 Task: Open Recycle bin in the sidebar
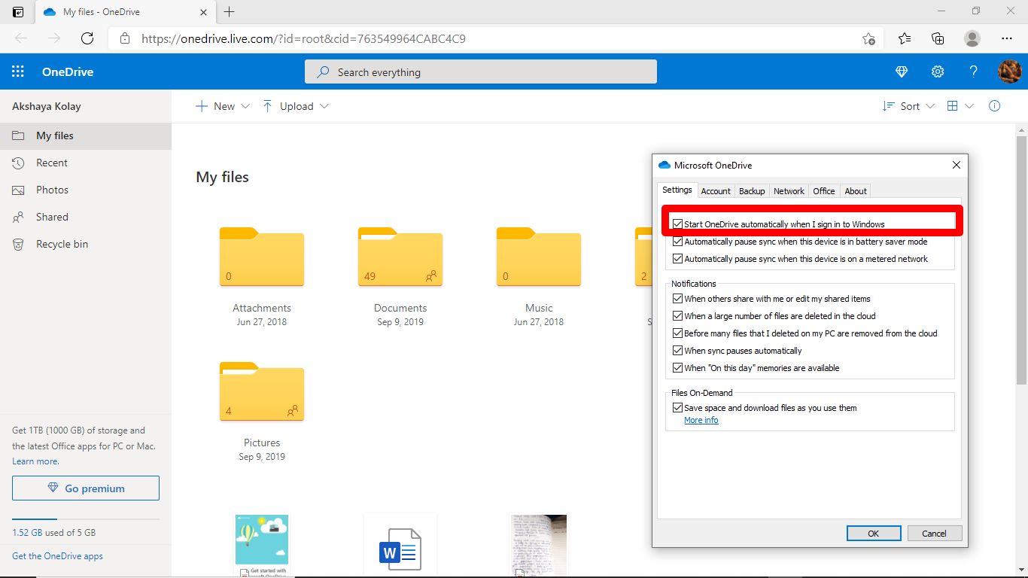click(86, 244)
